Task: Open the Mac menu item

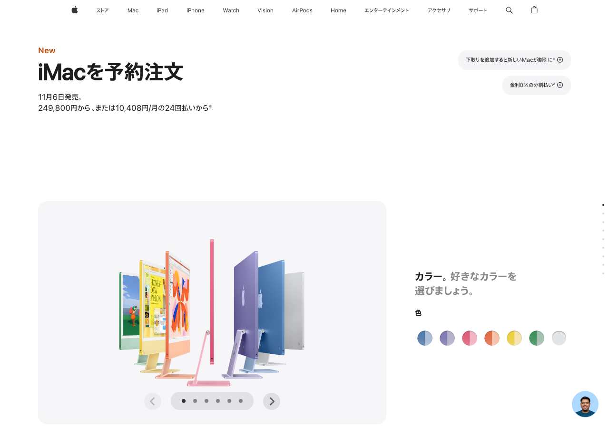Action: click(133, 10)
